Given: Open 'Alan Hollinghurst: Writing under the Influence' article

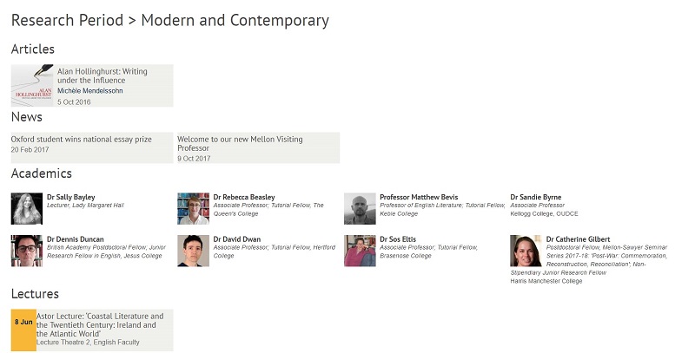Looking at the screenshot, I should pos(103,75).
